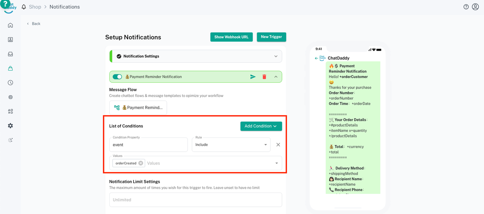Screen dimensions: 484x214
Task: Select the shopping bag Shop icon in the sidebar
Action: tap(10, 68)
